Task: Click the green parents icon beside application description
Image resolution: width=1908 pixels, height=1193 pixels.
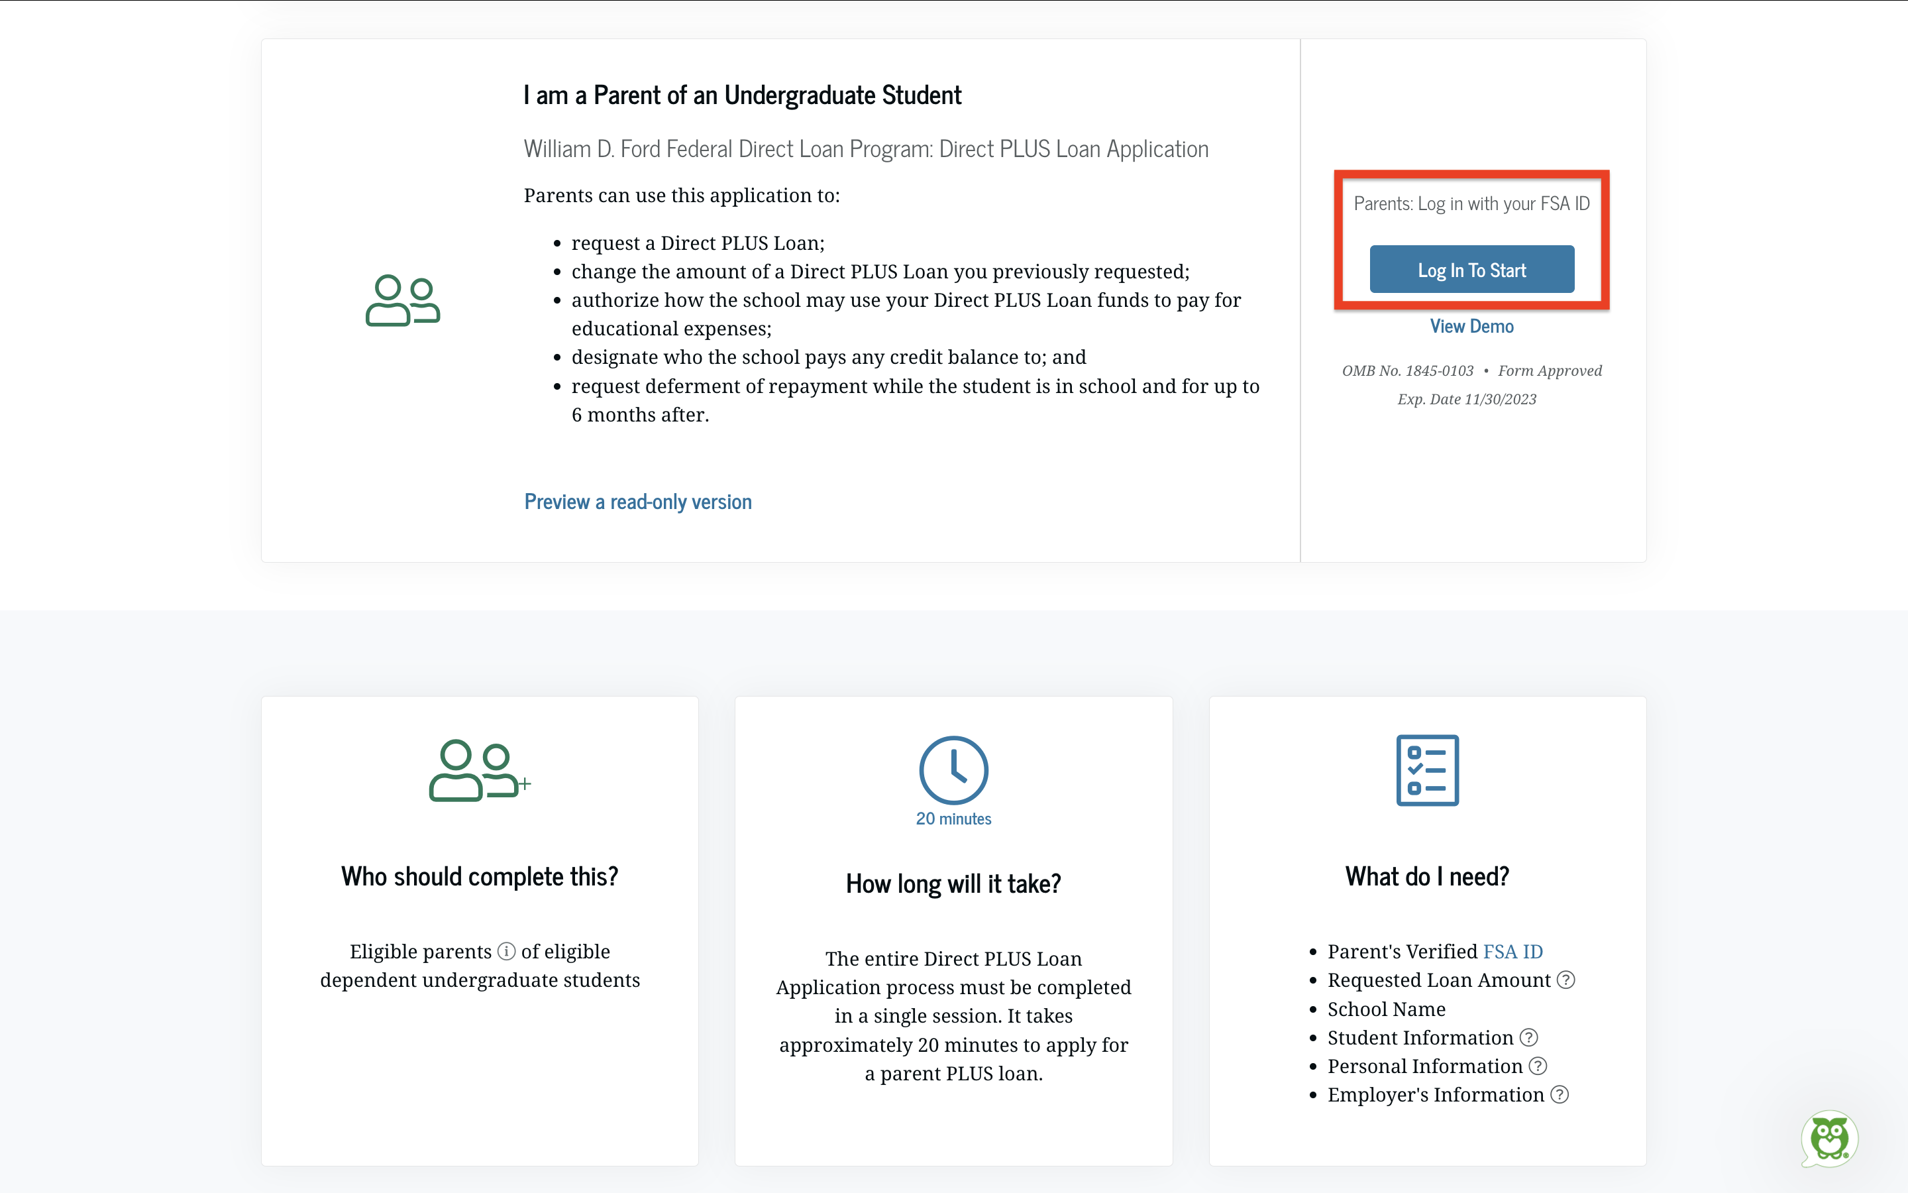Action: (x=402, y=301)
